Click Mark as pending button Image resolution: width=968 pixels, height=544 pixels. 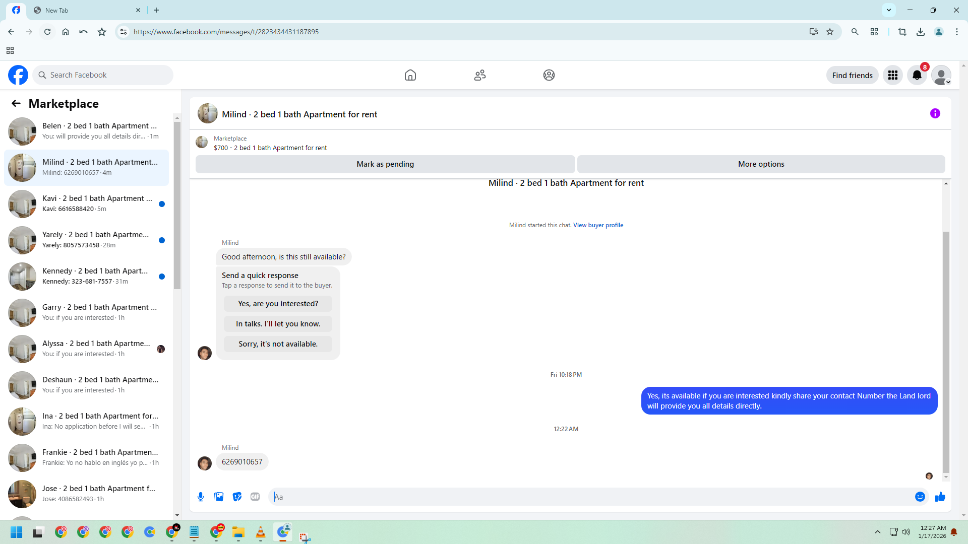tap(385, 164)
